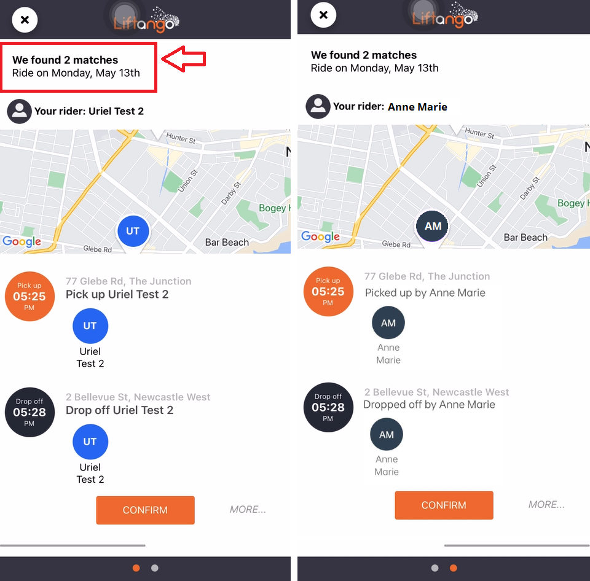Screen dimensions: 590x581
Task: Confirm the Uriel Test 2 ride match
Action: point(145,510)
